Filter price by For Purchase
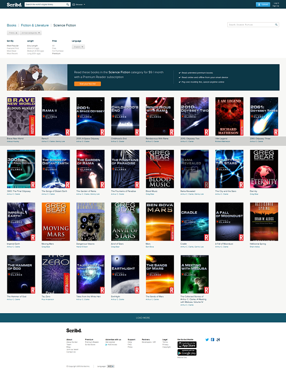Image resolution: width=286 pixels, height=374 pixels. pyautogui.click(x=58, y=51)
